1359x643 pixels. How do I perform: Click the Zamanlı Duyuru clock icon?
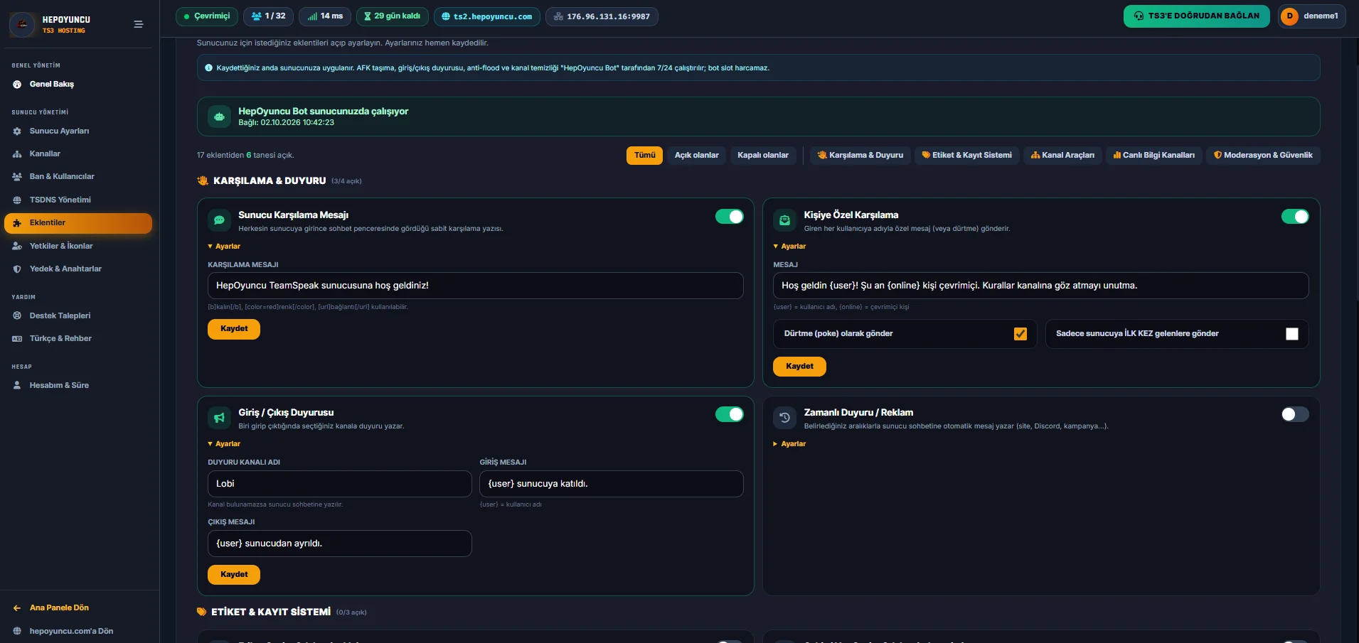click(x=784, y=418)
